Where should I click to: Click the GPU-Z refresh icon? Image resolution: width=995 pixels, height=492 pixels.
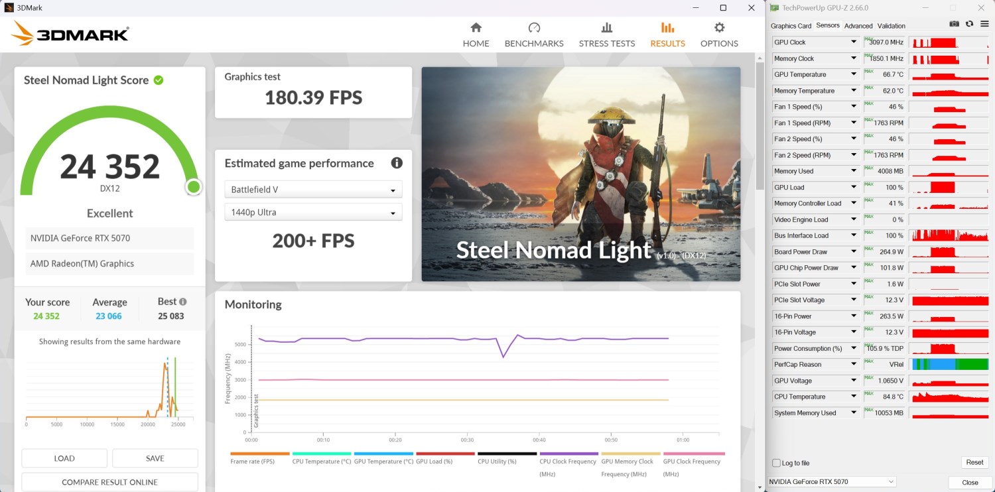point(969,24)
